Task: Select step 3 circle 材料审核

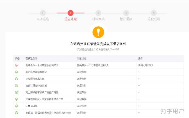Action: [98, 13]
